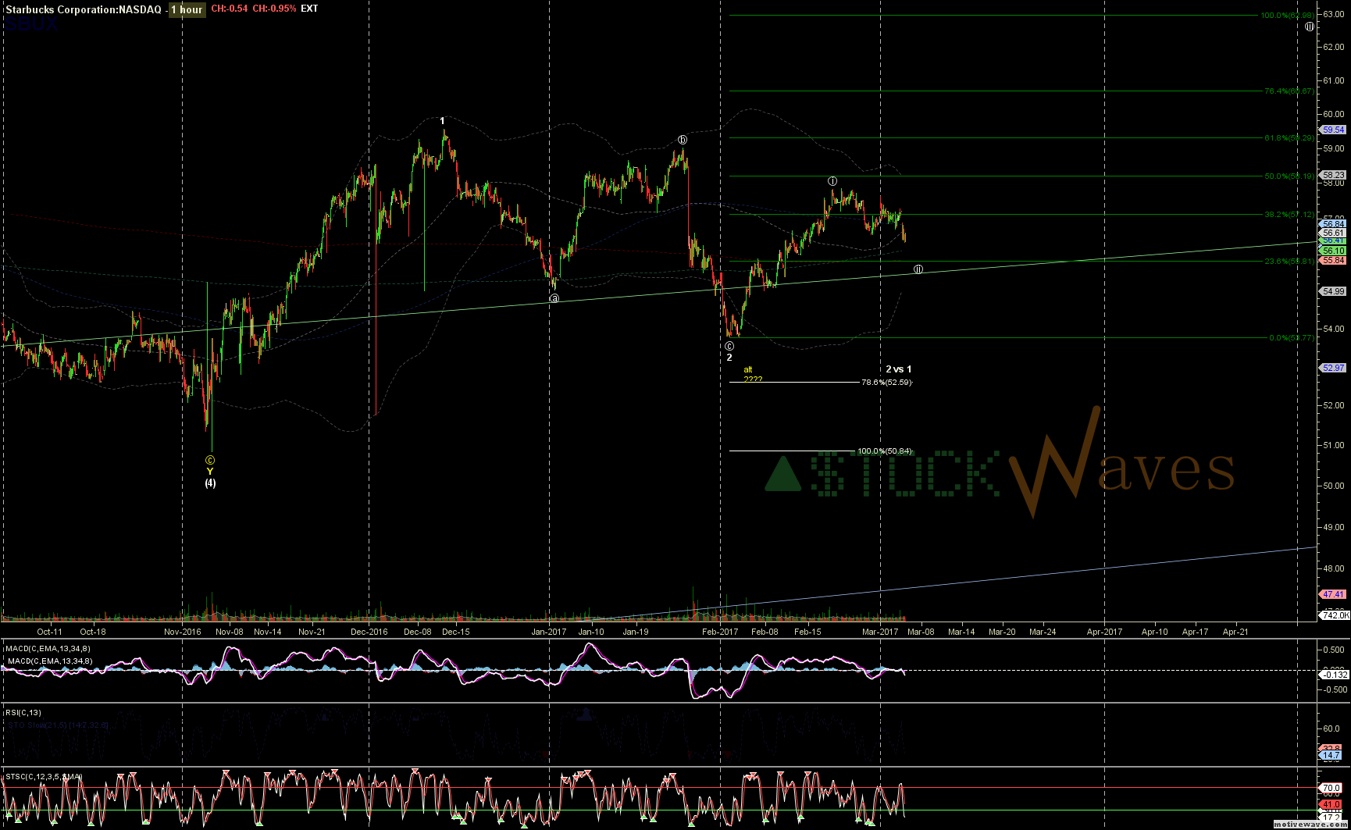This screenshot has height=830, width=1351.
Task: Click the 50.00 price axis label
Action: pyautogui.click(x=1333, y=486)
